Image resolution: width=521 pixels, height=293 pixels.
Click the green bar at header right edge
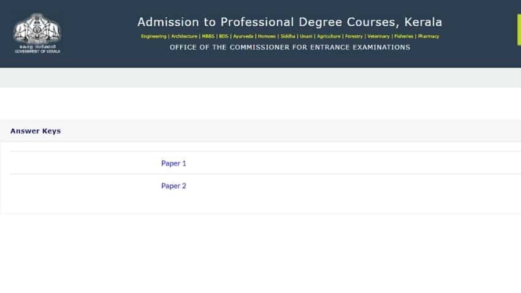pos(519,30)
